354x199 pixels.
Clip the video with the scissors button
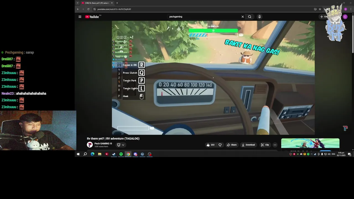(265, 145)
